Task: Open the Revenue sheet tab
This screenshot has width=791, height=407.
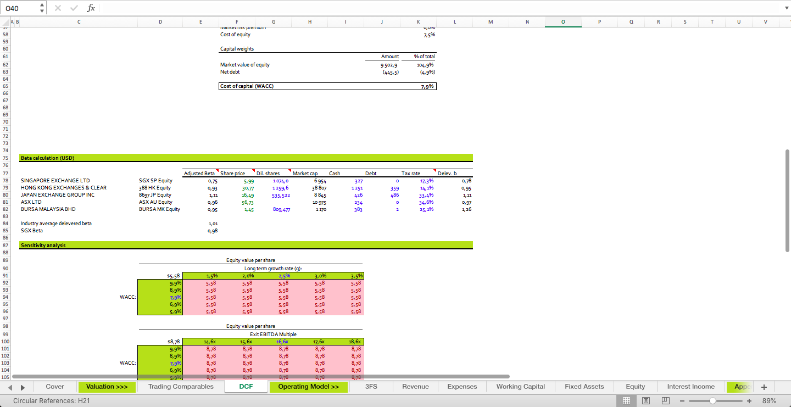Action: click(415, 387)
